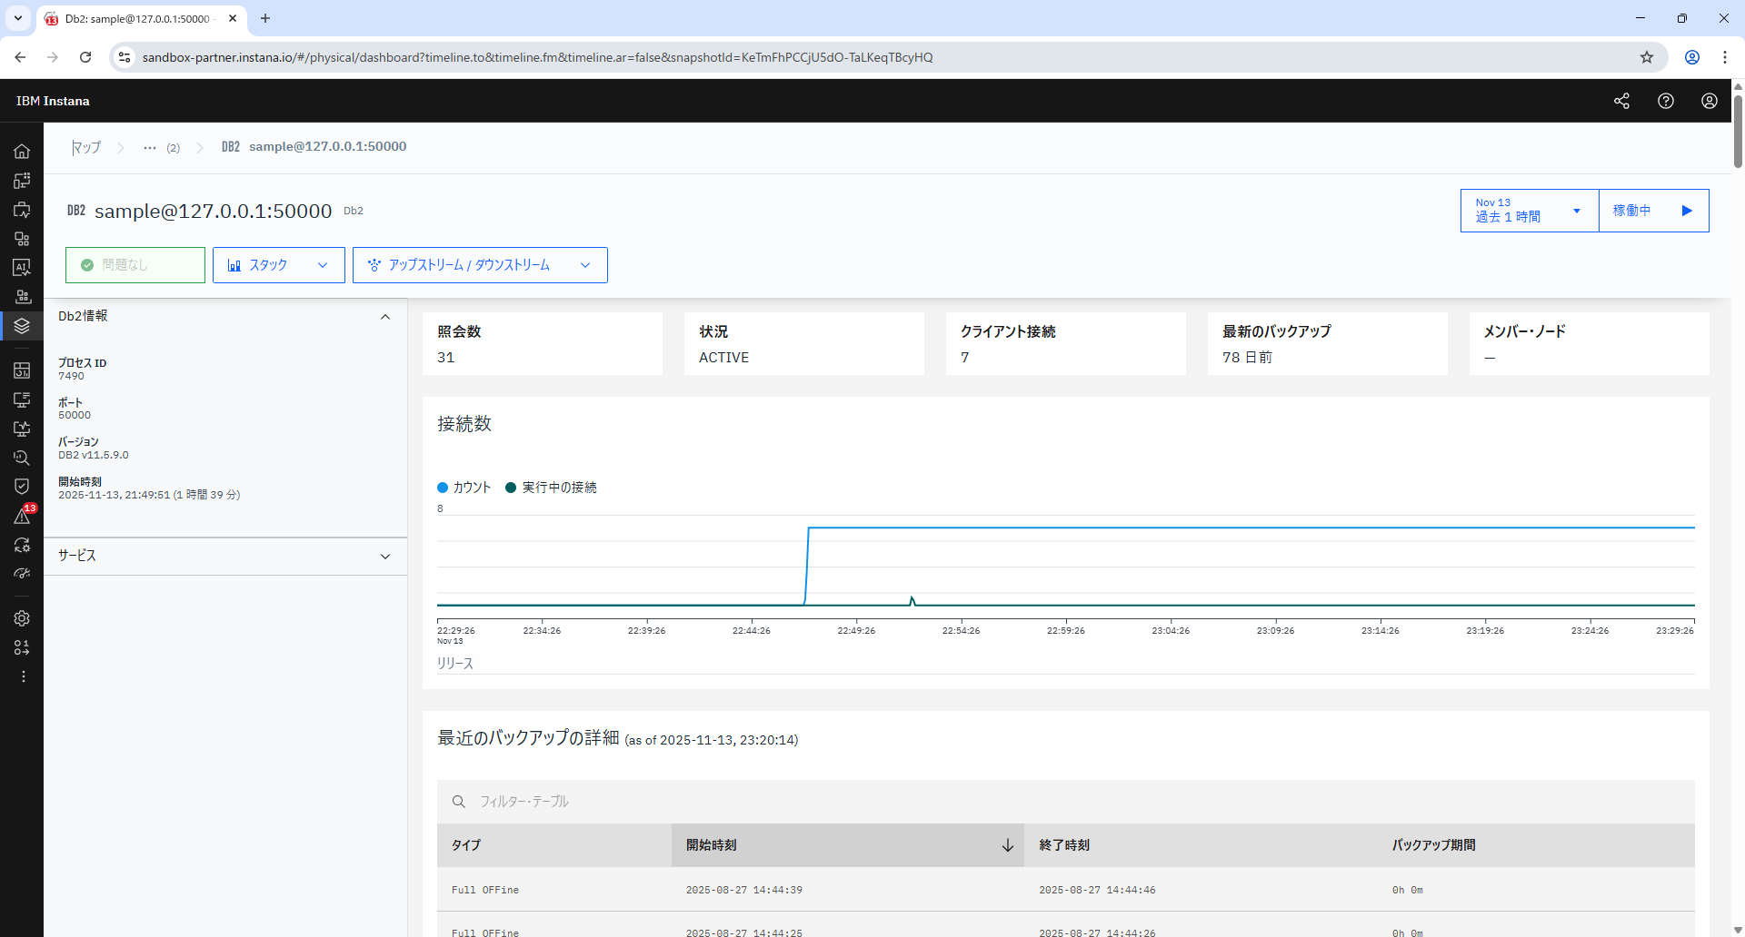
Task: Focus the フィルター・テーブル search field
Action: pos(1066,802)
